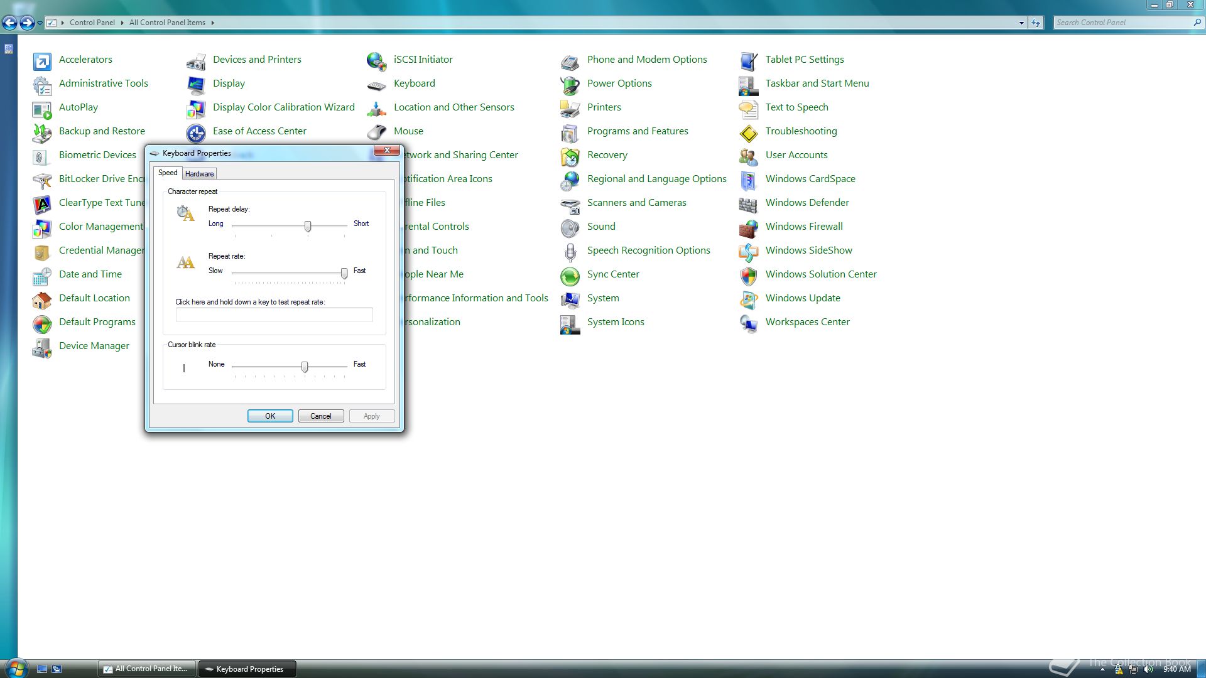The width and height of the screenshot is (1206, 678).
Task: Open the Default Programs link
Action: click(x=97, y=322)
